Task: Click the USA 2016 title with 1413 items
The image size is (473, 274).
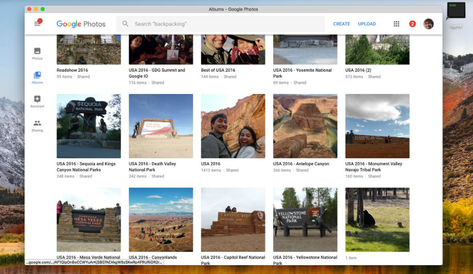Action: pos(211,163)
